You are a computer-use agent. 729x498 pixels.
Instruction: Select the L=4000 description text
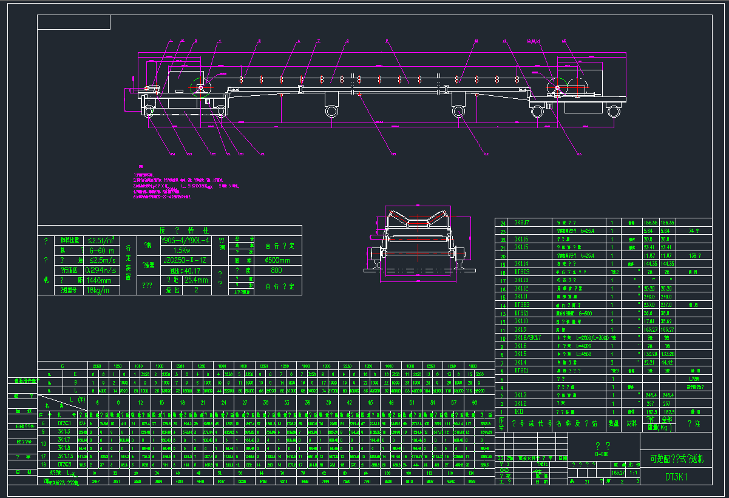pos(584,346)
